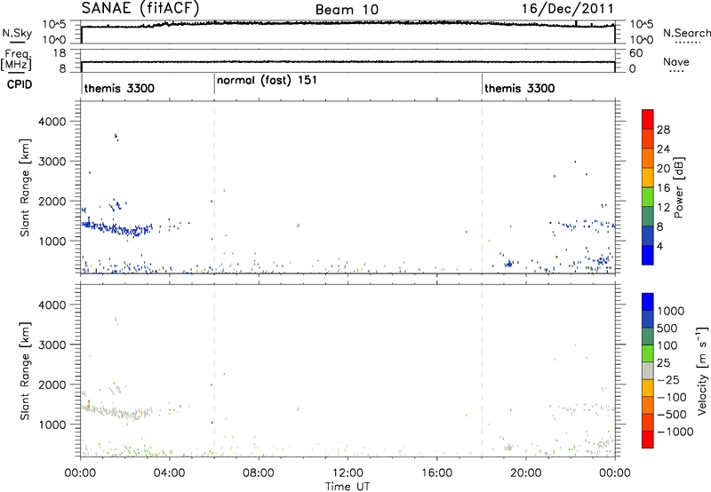This screenshot has height=492, width=711.
Task: Click the N.Search legend label
Action: click(x=686, y=33)
